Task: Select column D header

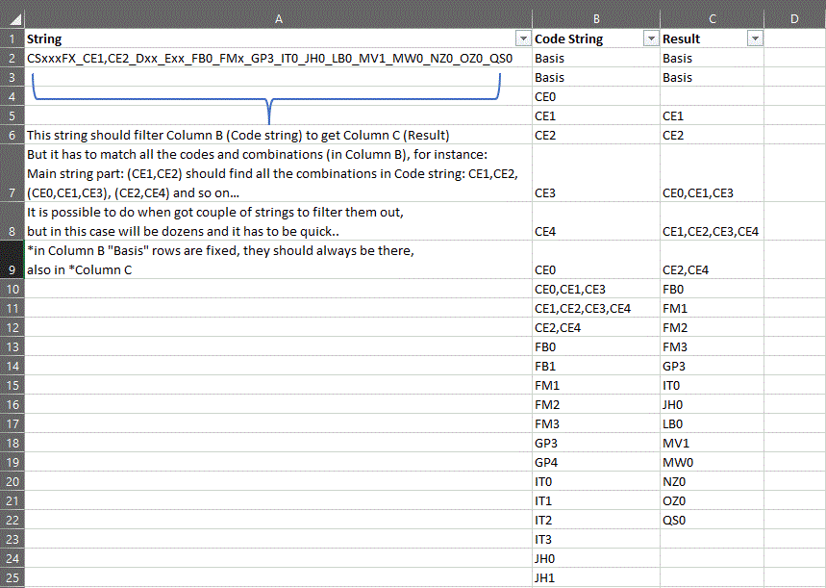Action: coord(794,19)
